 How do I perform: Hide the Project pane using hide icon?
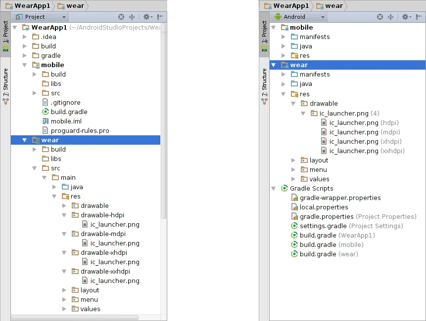160,17
